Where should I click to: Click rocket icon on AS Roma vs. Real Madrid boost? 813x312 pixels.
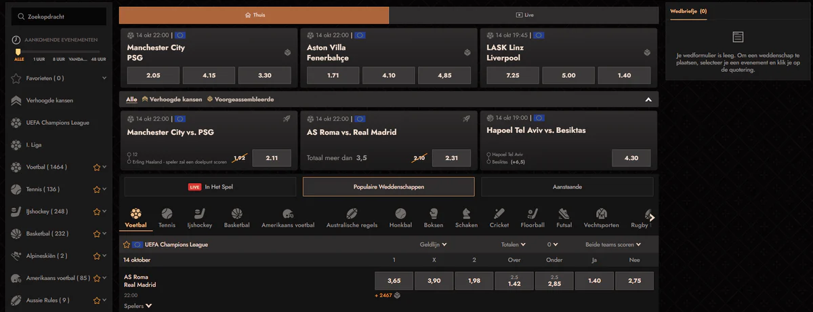tap(466, 119)
